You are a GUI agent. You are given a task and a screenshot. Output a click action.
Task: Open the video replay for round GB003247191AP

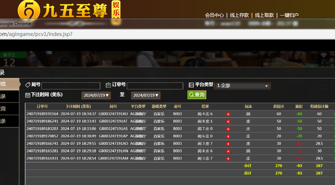click(228, 137)
